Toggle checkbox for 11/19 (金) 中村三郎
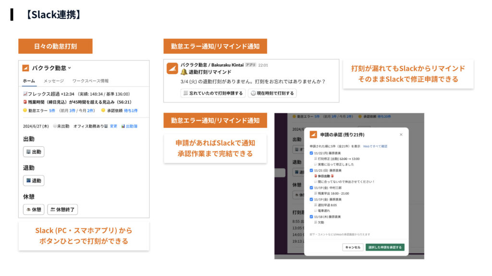Screen dimensions: 492x276 pyautogui.click(x=311, y=188)
